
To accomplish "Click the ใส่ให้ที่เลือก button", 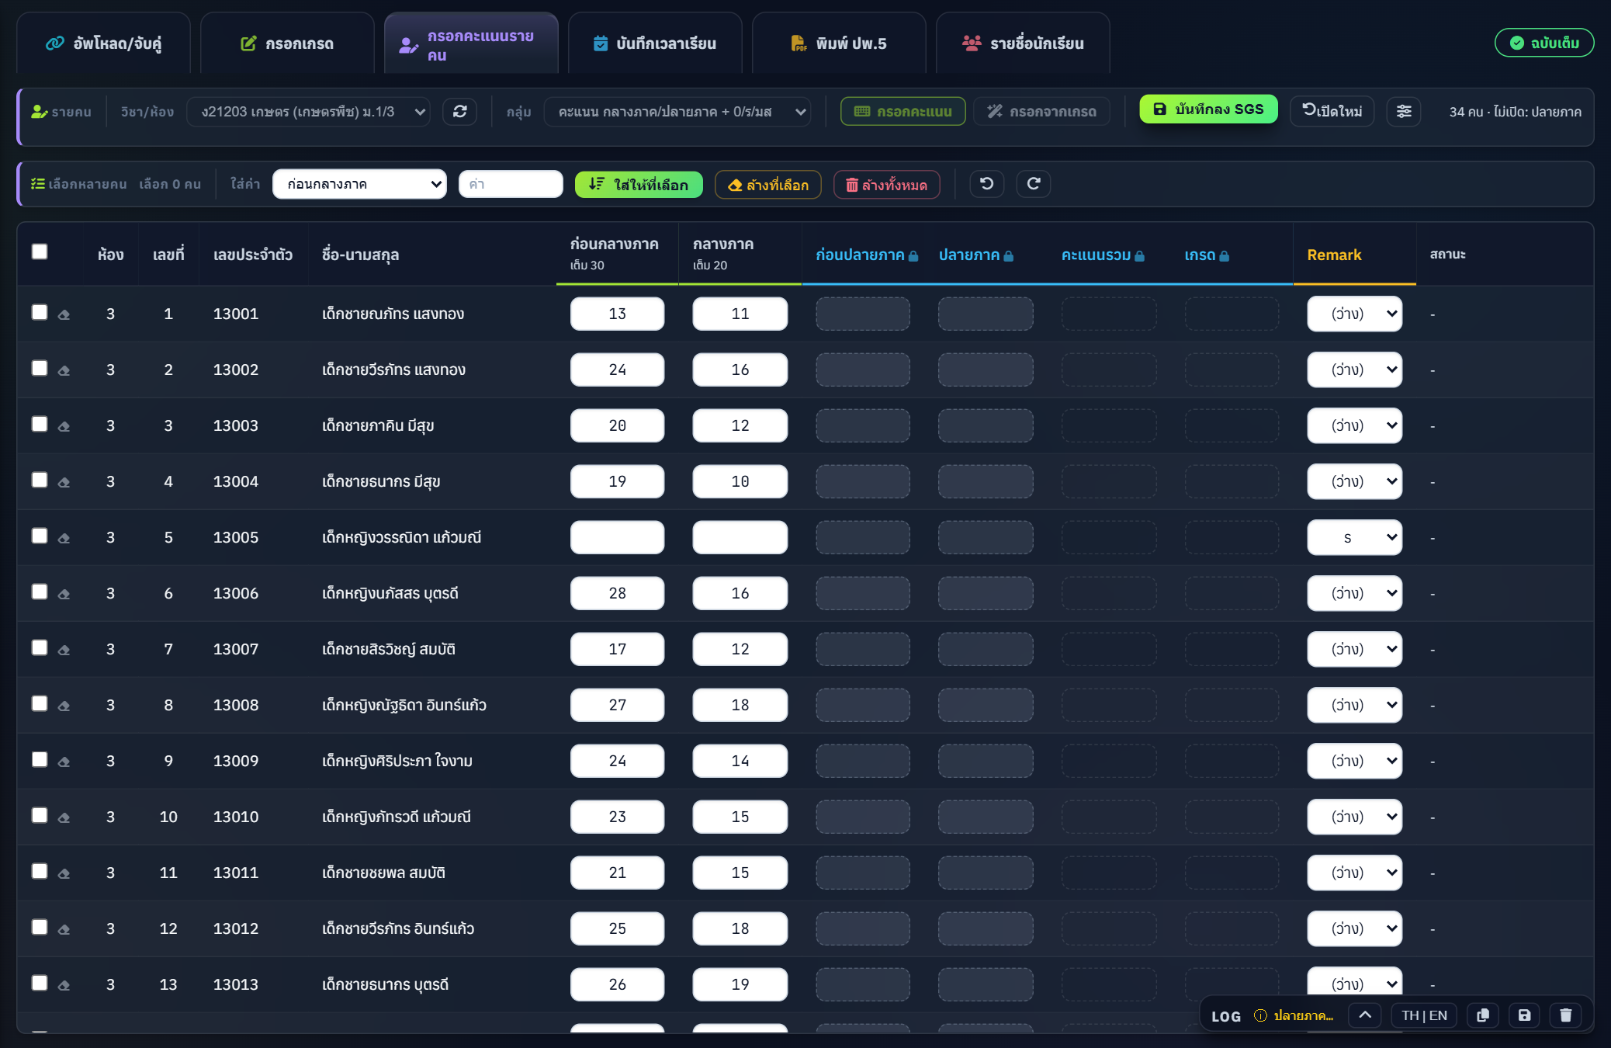I will 639,184.
